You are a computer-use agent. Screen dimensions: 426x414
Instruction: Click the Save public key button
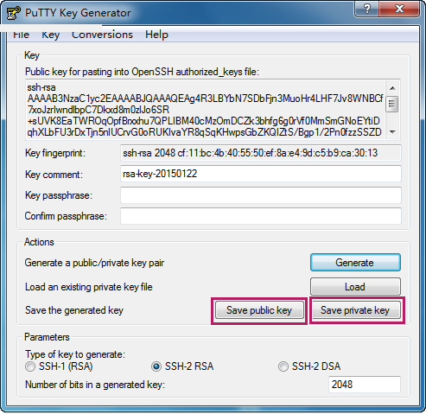(x=259, y=310)
